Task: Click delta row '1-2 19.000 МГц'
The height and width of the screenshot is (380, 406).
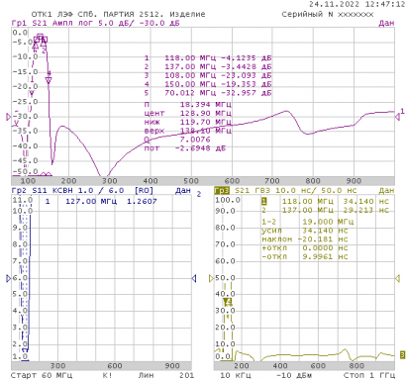Action: coord(308,222)
